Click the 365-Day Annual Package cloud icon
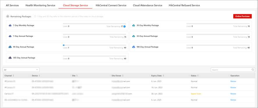Viewport: 258px width, 108px height. tap(10, 58)
